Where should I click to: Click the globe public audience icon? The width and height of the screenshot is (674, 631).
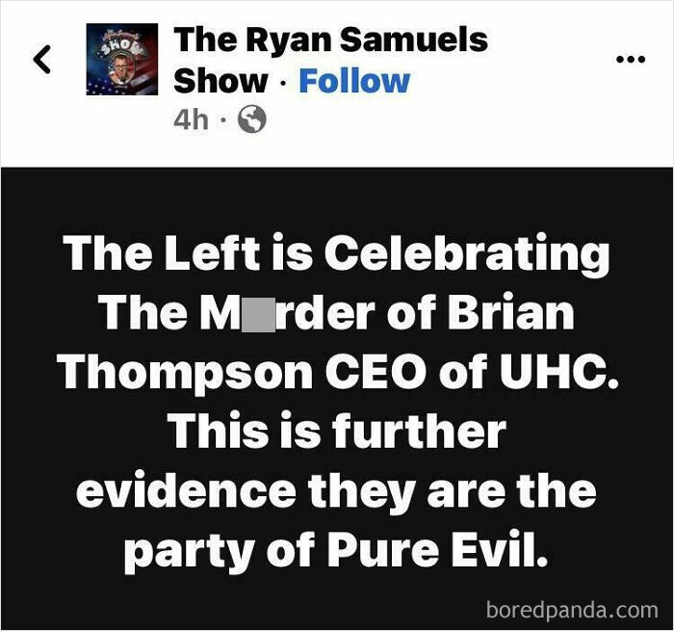coord(252,119)
